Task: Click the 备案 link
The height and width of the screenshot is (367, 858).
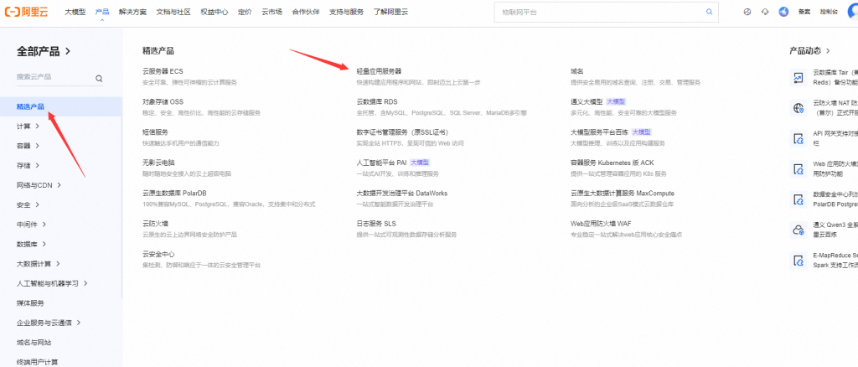Action: click(804, 12)
